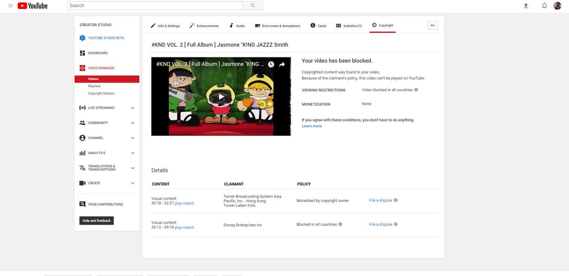Screen dimensions: 569x276
Task: Expand the Community section
Action: coord(133,123)
